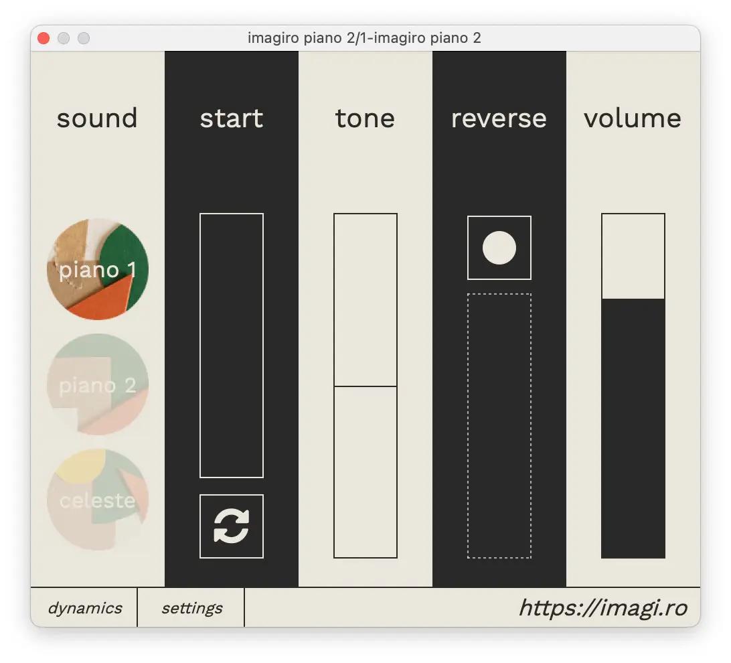Close the imagiro piano window

point(44,38)
